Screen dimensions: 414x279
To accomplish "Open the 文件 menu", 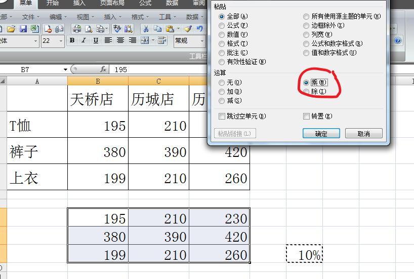I will tap(31, 17).
